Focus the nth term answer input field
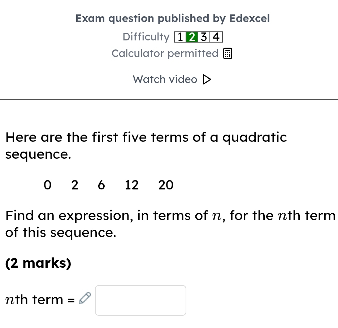Screen dimensions: 338x328 [x=140, y=300]
